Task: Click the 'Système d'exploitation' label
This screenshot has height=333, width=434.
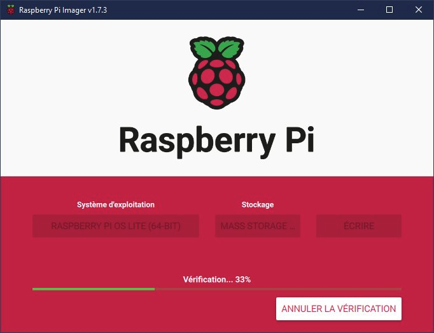Action: [x=116, y=204]
